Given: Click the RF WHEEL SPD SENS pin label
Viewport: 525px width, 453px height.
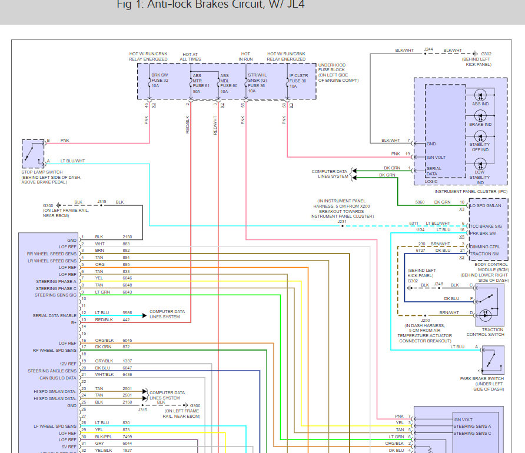Looking at the screenshot, I should 55,350.
